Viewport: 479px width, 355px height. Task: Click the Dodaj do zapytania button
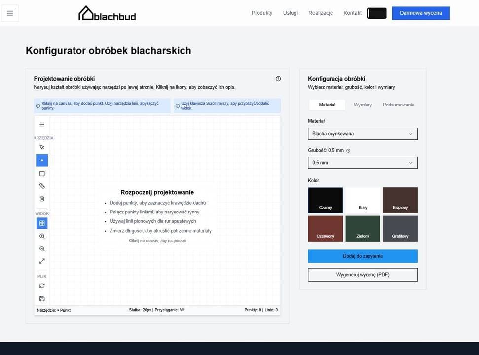(x=363, y=256)
